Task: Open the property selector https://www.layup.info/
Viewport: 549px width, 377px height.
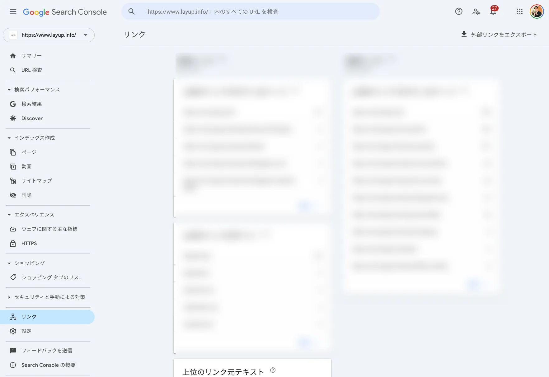Action: (49, 35)
